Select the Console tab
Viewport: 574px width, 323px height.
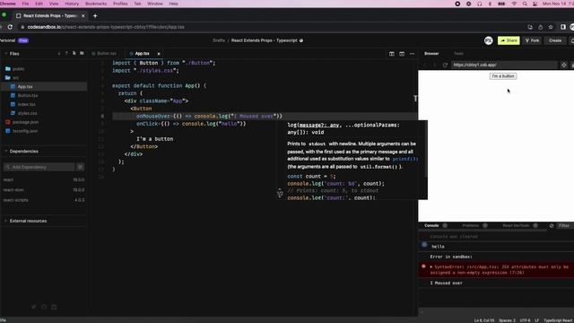[431, 225]
